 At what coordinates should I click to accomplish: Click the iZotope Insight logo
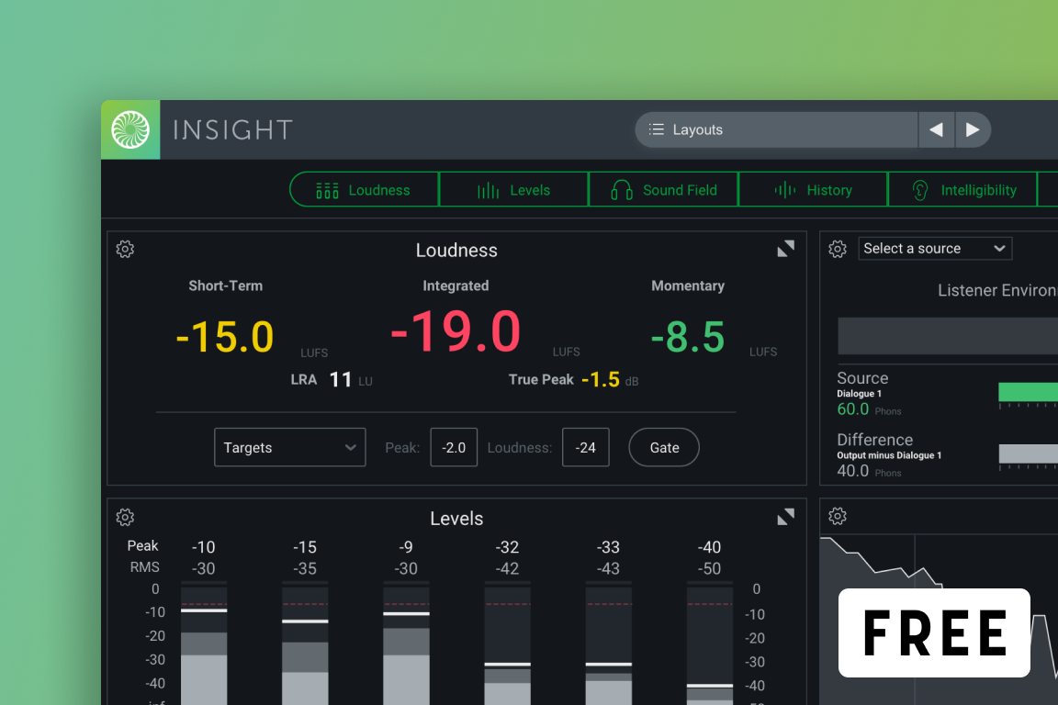click(130, 129)
